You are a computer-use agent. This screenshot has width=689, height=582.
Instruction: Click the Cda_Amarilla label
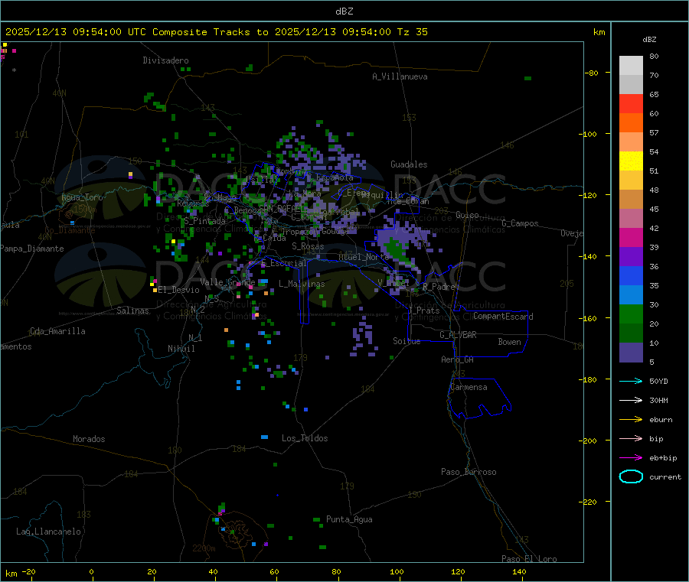point(57,331)
